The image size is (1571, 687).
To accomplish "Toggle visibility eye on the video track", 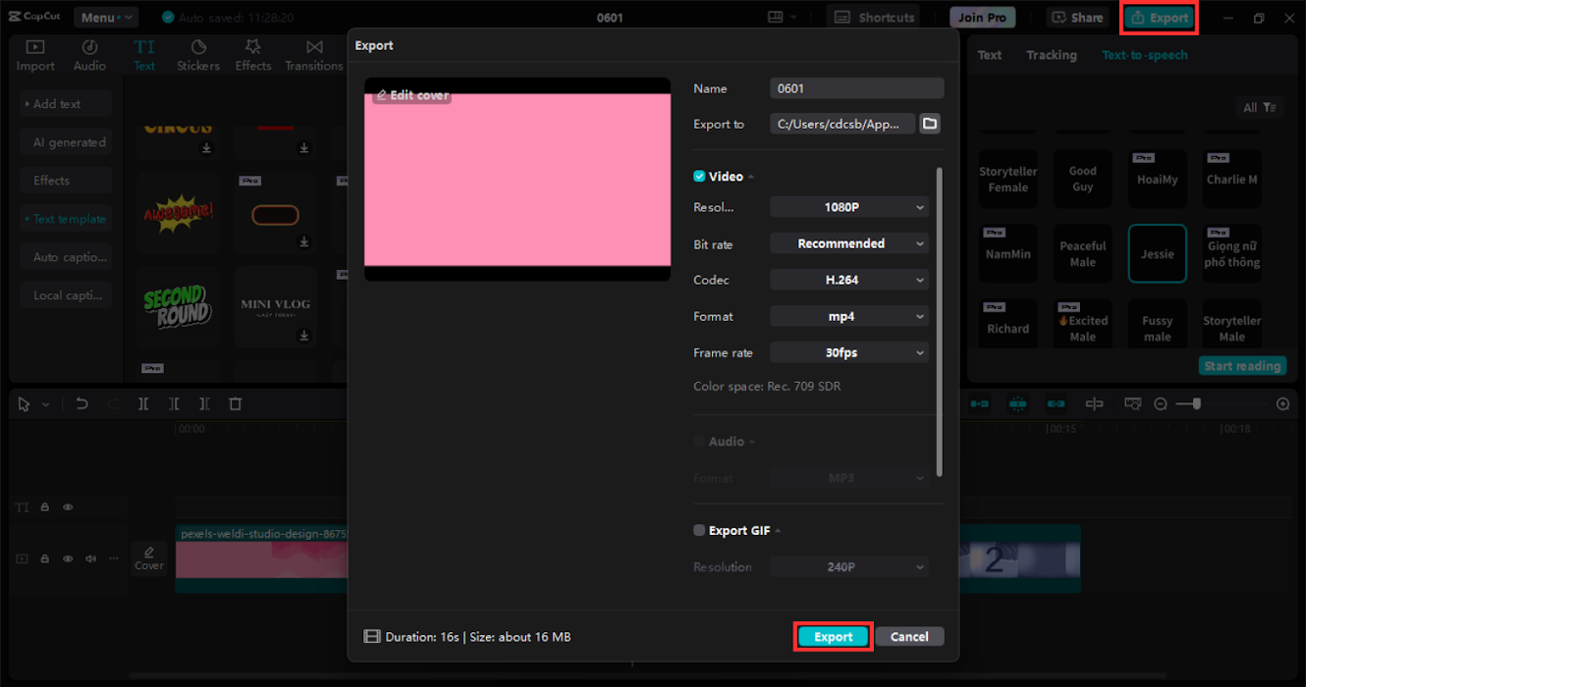I will point(68,558).
